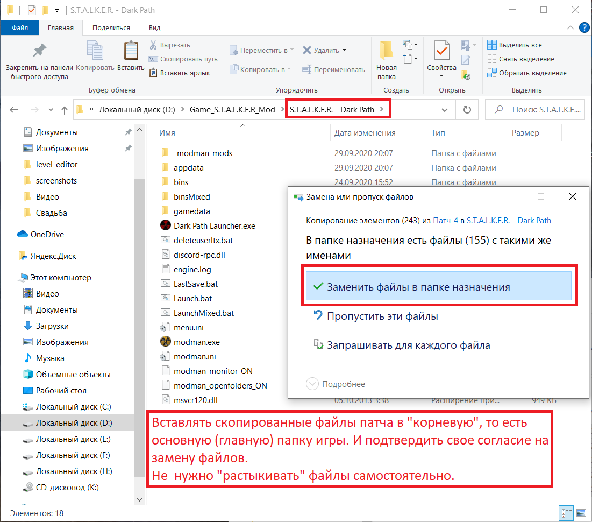This screenshot has height=522, width=592.
Task: Click the Up one level arrow
Action: (x=65, y=110)
